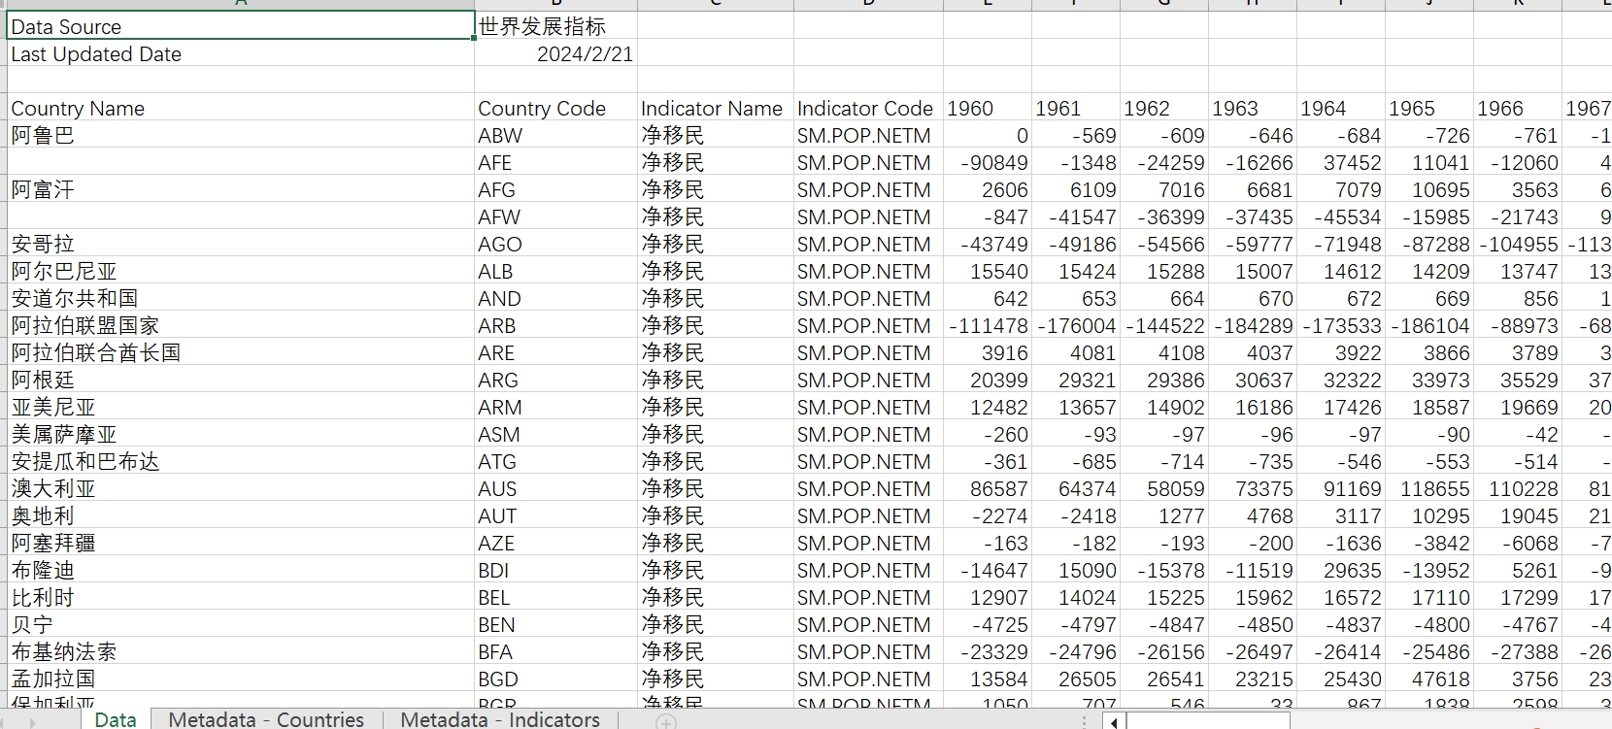Select the value 47618 in the BGD row

[x=1429, y=679]
